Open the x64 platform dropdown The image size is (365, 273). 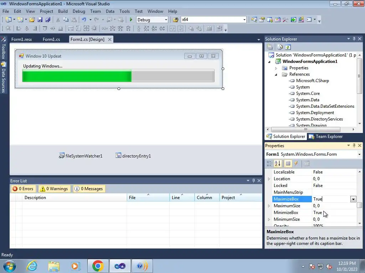244,20
